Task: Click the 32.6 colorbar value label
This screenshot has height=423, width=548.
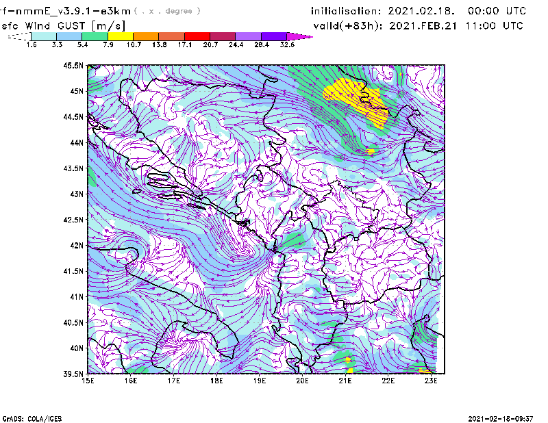Action: 287,44
